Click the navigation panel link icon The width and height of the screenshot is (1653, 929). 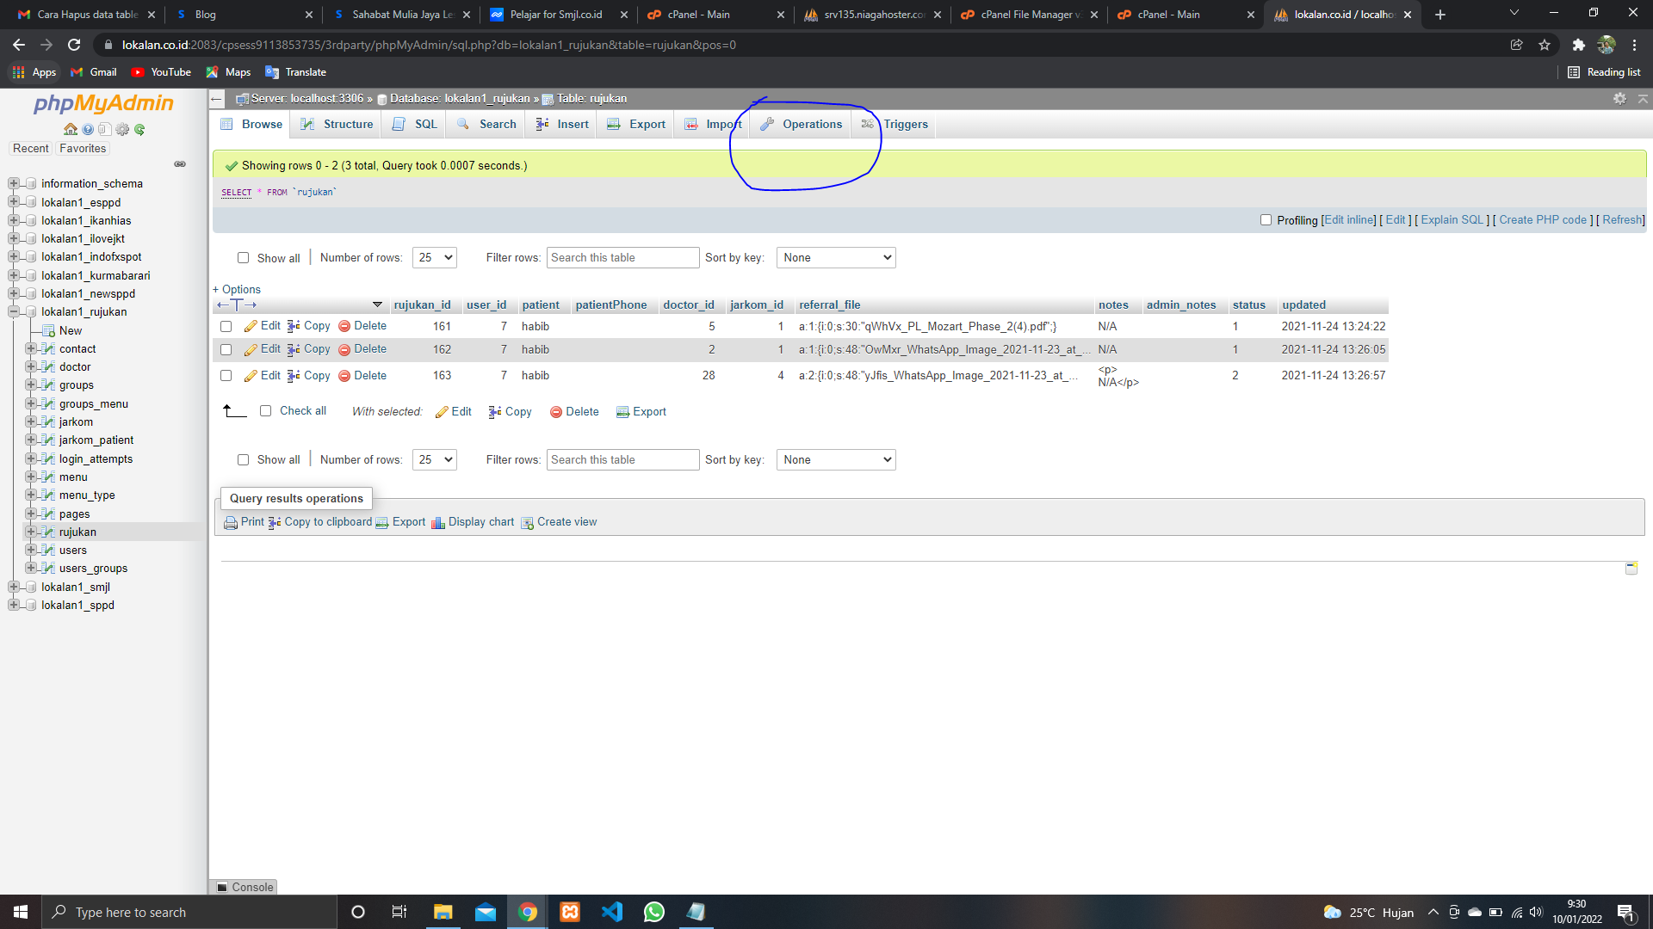pyautogui.click(x=180, y=164)
